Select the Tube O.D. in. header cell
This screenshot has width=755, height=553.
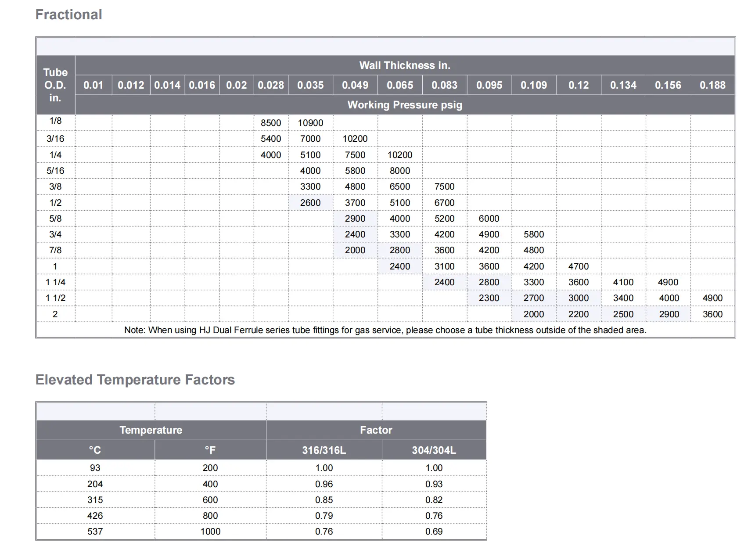point(55,85)
